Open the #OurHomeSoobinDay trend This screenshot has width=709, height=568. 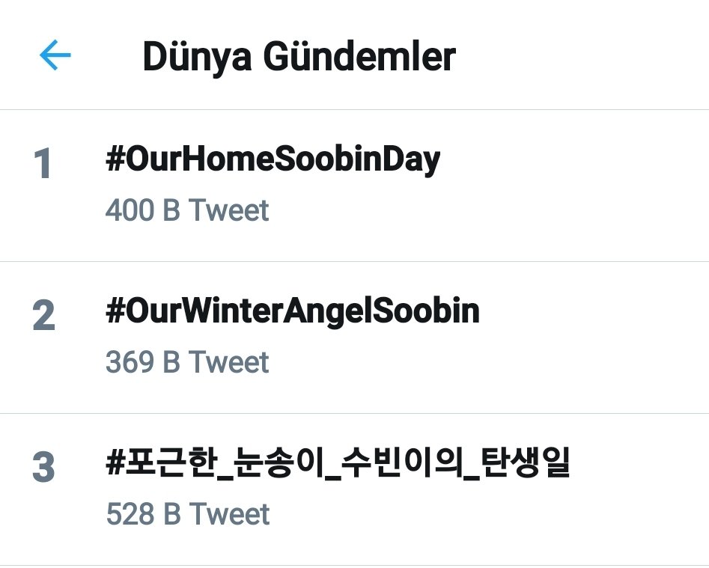273,159
